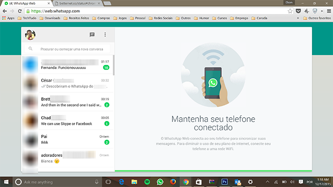Open the Canada bookmark folder
The height and width of the screenshot is (187, 333).
[259, 18]
